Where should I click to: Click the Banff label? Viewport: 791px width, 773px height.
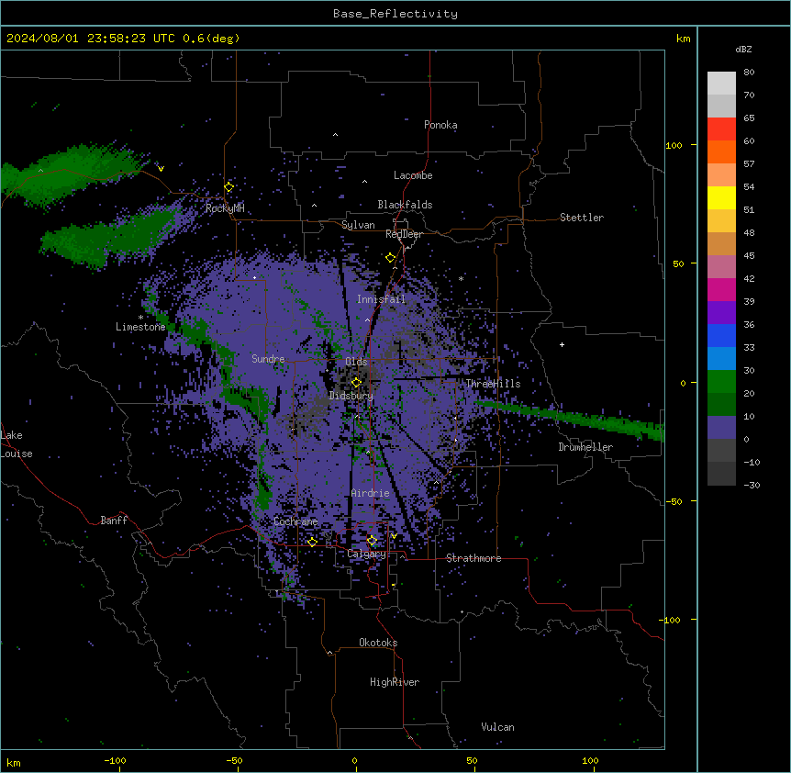(x=114, y=521)
